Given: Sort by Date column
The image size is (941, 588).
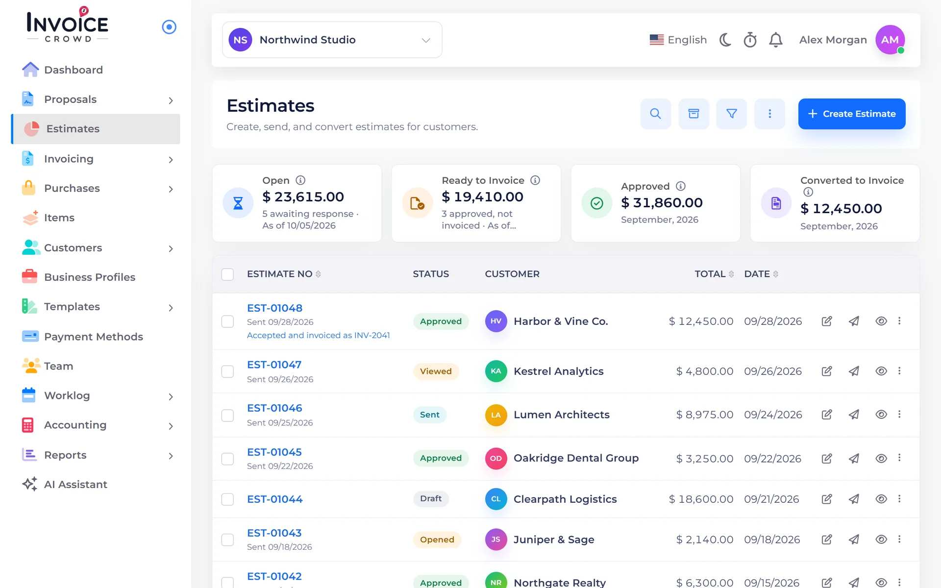Looking at the screenshot, I should point(761,274).
